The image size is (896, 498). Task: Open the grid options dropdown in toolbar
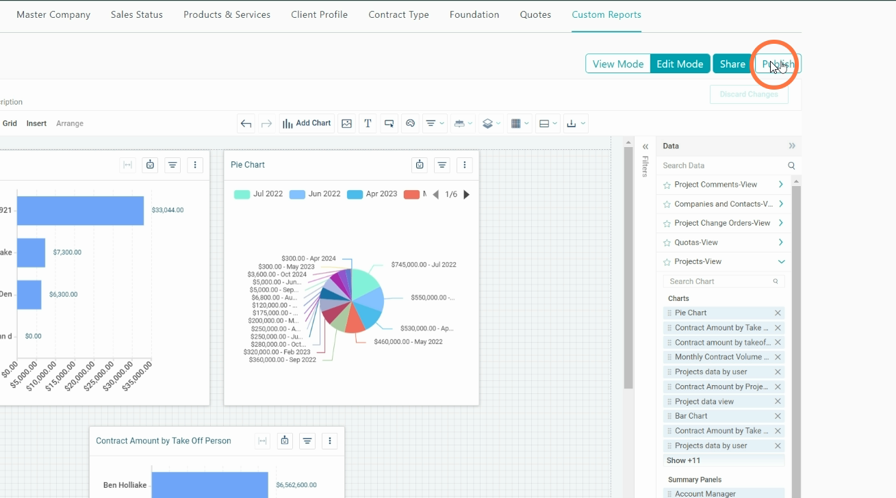(520, 124)
